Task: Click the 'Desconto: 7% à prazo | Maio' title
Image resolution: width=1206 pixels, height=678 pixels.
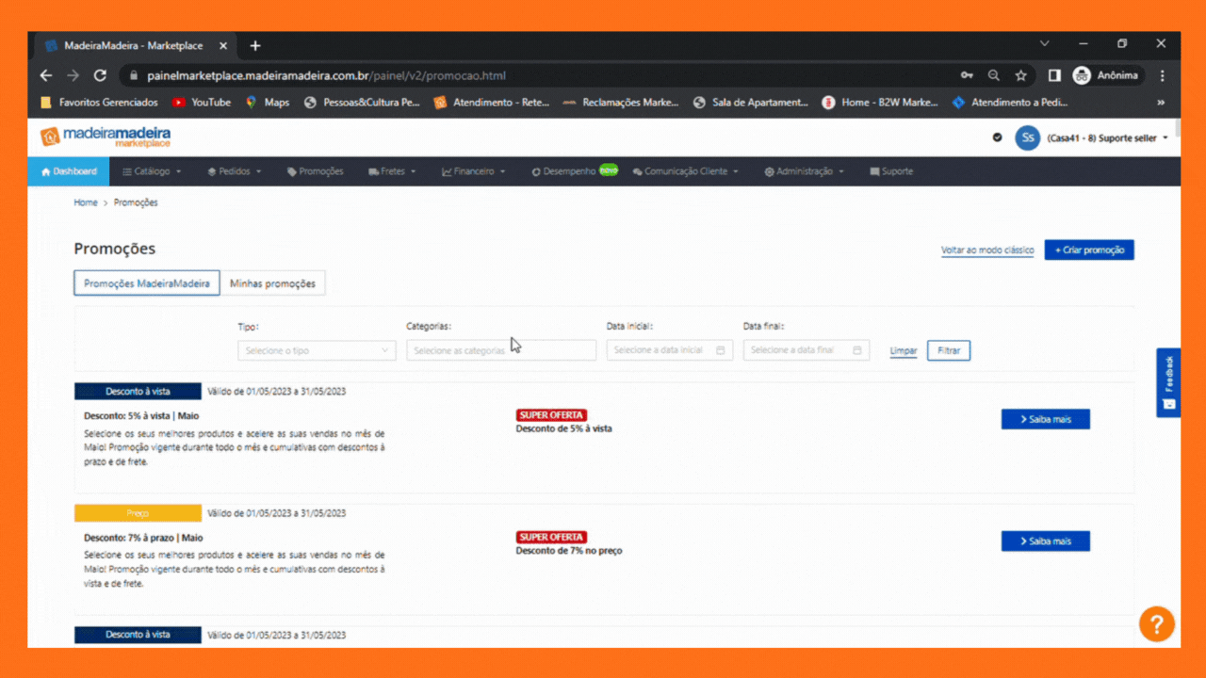Action: [x=143, y=538]
